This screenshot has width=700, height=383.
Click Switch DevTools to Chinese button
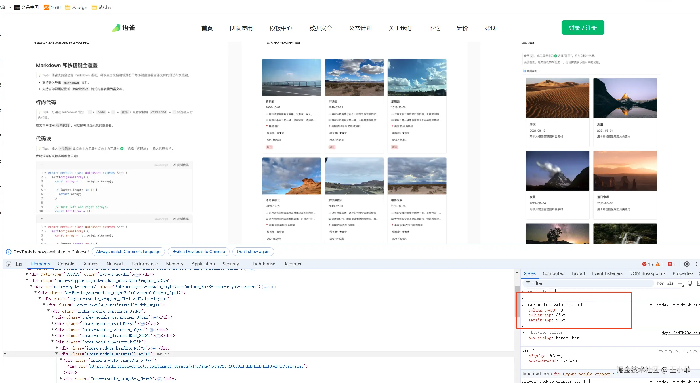198,252
